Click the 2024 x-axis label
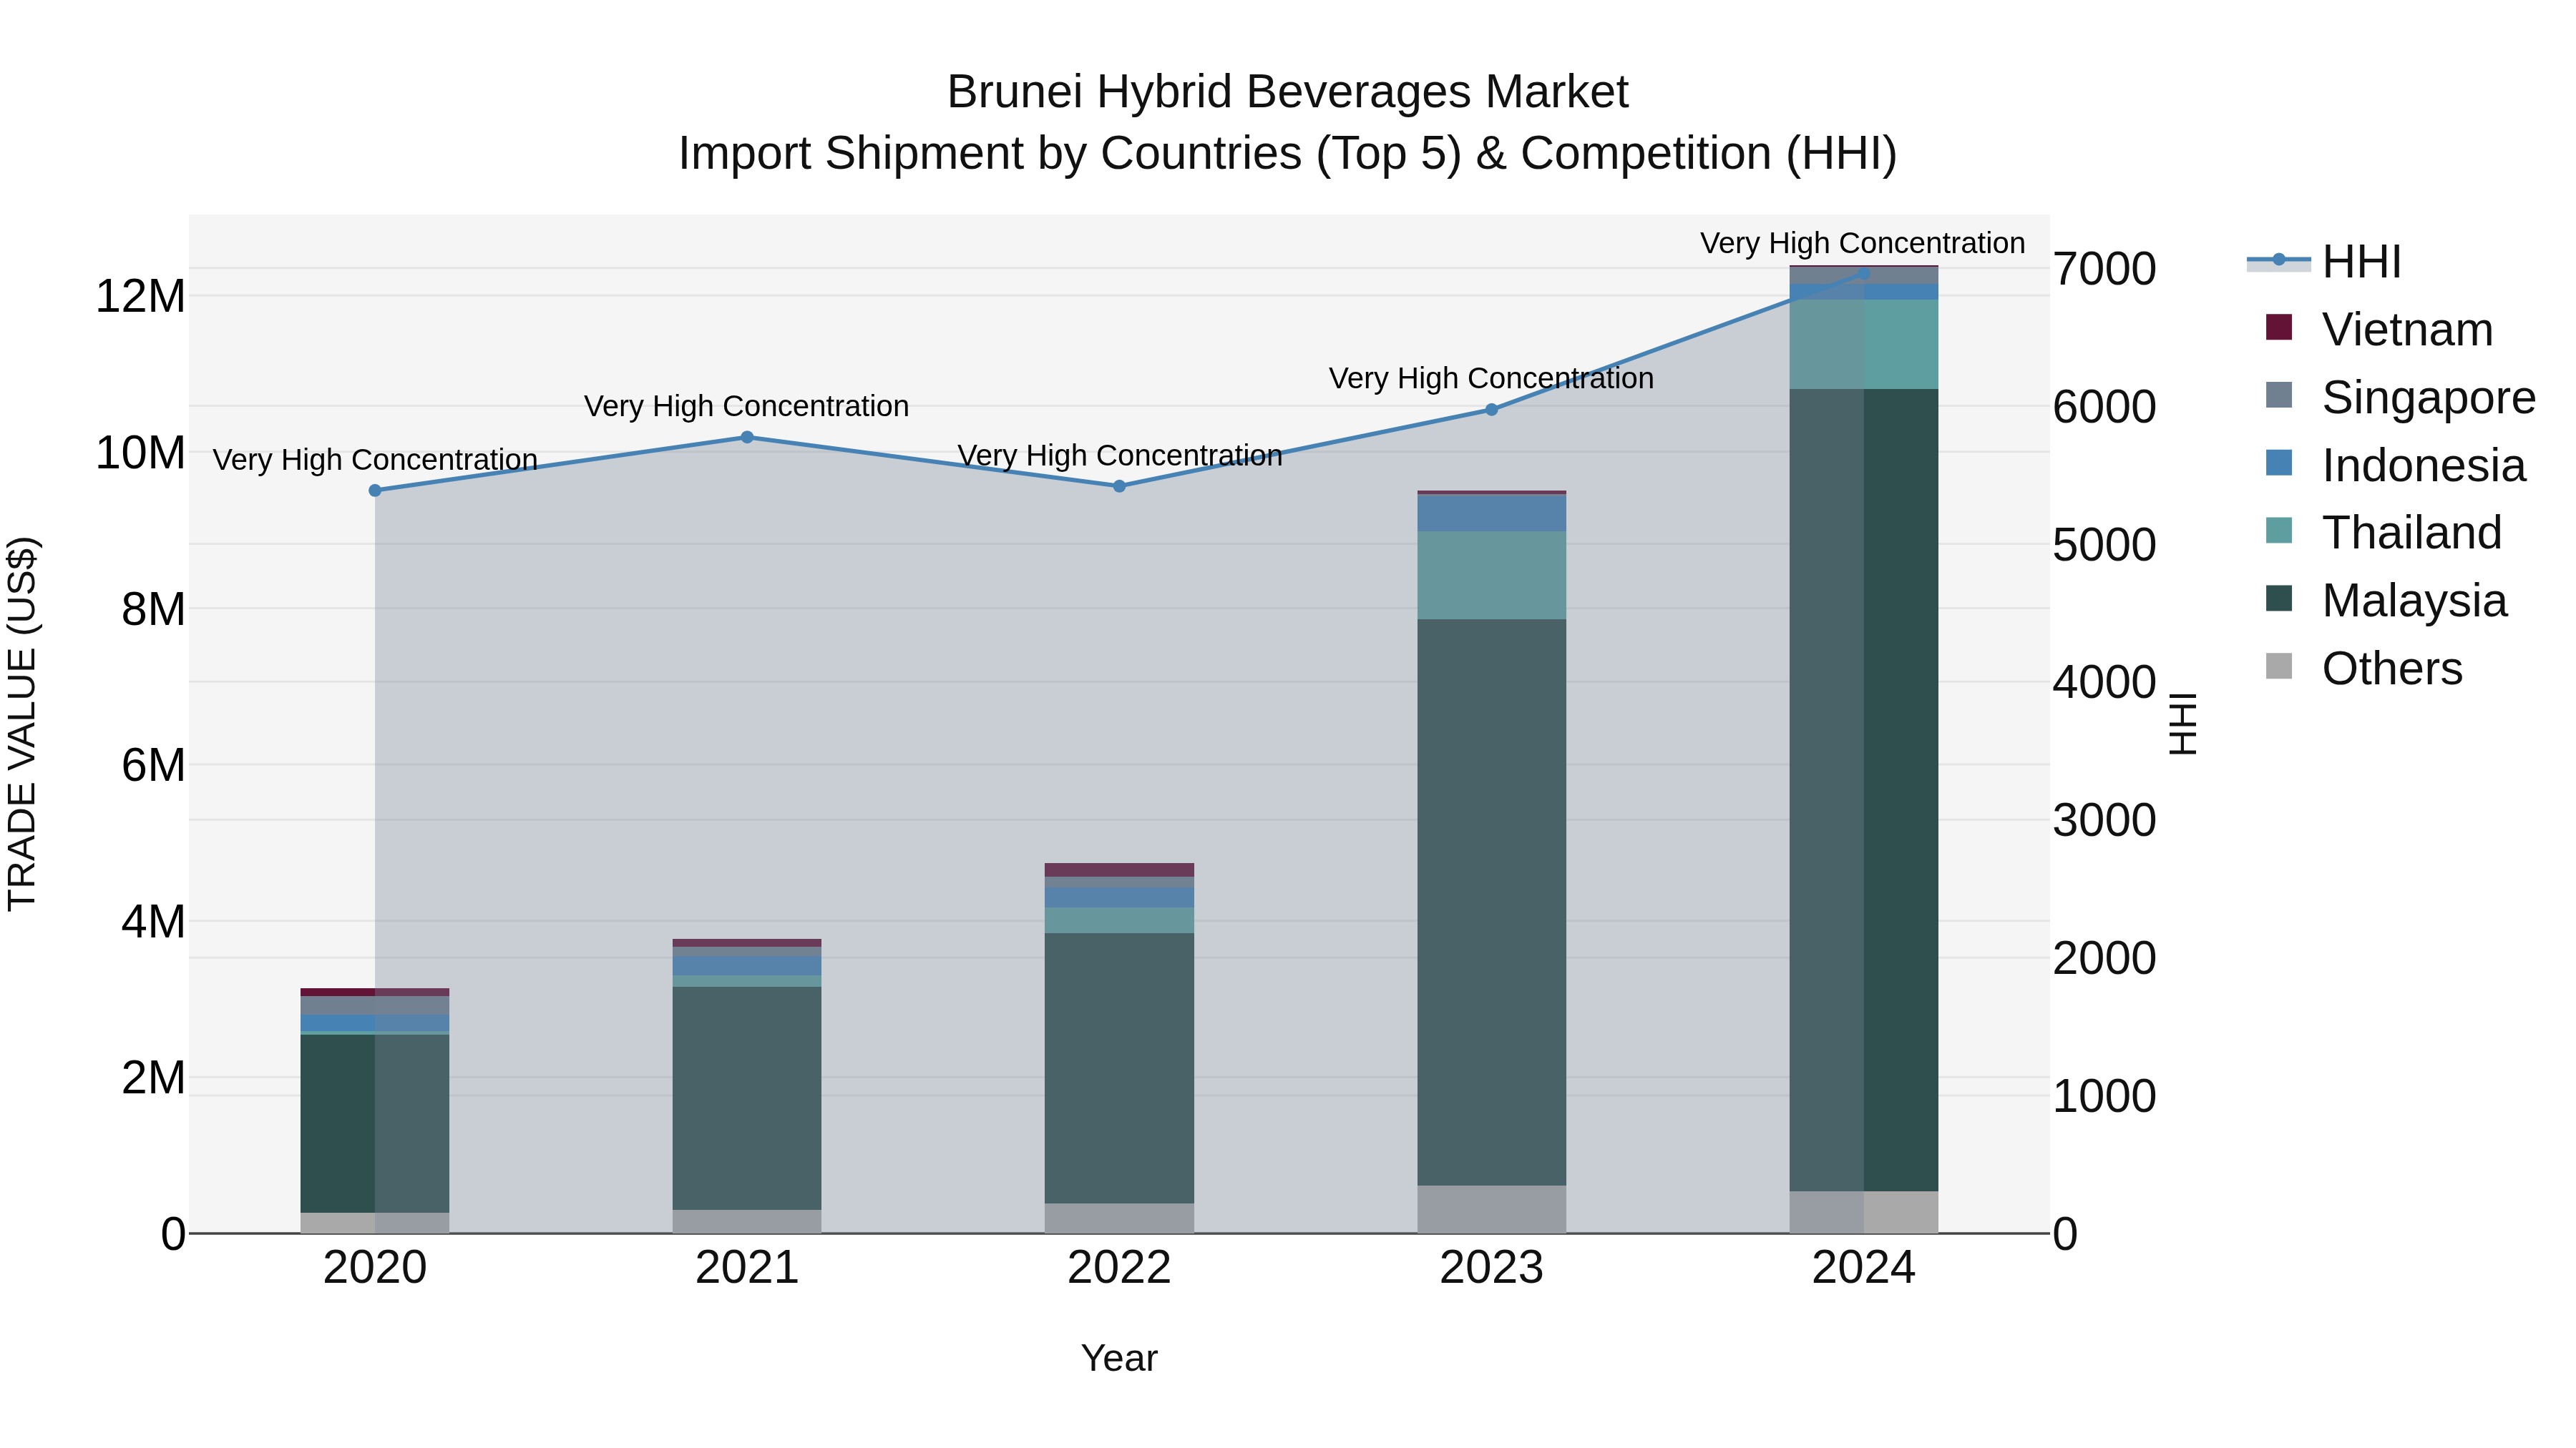This screenshot has height=1448, width=2576. [x=1863, y=1268]
